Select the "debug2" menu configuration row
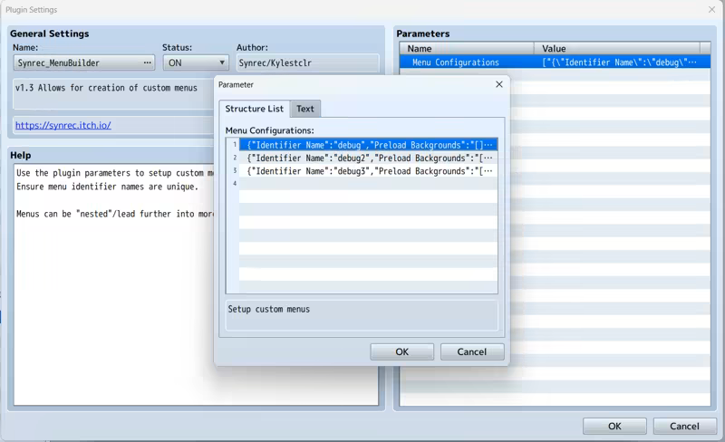The height and width of the screenshot is (442, 725). click(x=368, y=158)
